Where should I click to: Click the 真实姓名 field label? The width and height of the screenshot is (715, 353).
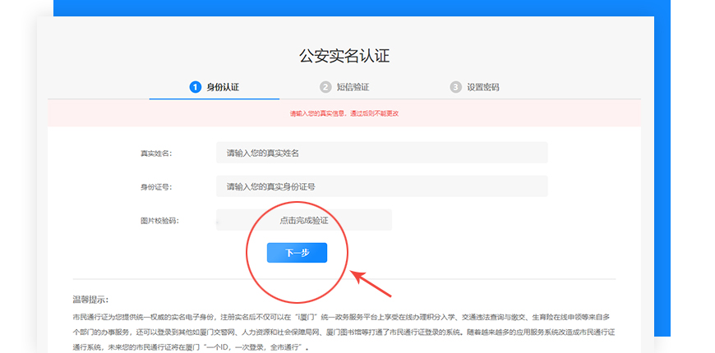coord(155,154)
